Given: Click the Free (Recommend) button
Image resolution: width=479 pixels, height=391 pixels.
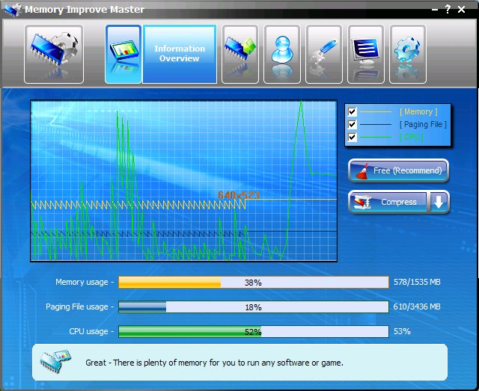Looking at the screenshot, I should [x=398, y=170].
